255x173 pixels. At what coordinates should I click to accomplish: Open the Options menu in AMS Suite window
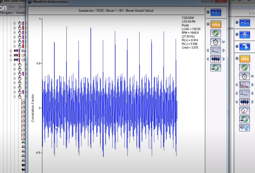point(22,7)
